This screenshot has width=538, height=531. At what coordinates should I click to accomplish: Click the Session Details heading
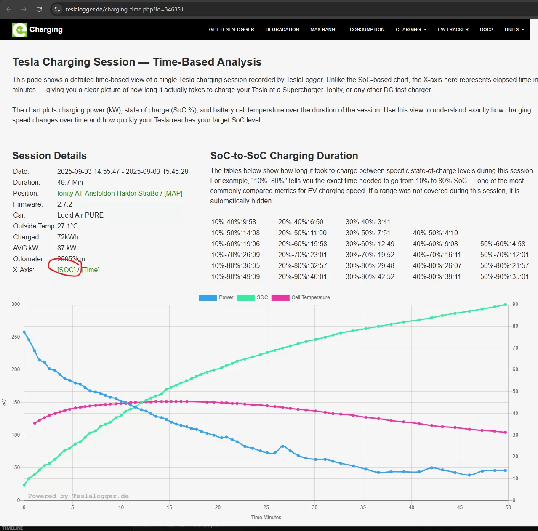[x=49, y=156]
